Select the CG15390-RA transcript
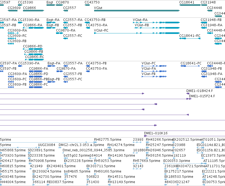Image resolution: width=225 pixels, height=186 pixels. click(x=20, y=23)
